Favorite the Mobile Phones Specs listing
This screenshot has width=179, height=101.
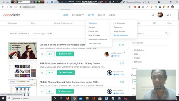tap(42, 91)
